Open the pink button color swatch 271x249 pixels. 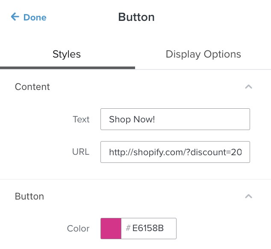111,229
